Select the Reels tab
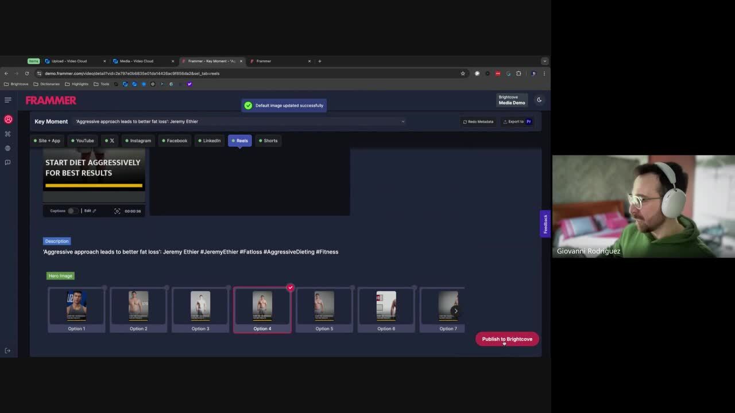This screenshot has width=735, height=413. pyautogui.click(x=239, y=141)
